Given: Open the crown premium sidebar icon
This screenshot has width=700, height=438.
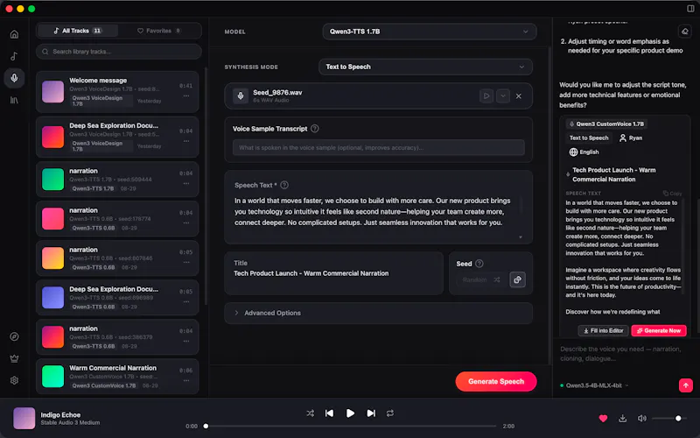Looking at the screenshot, I should pyautogui.click(x=14, y=358).
